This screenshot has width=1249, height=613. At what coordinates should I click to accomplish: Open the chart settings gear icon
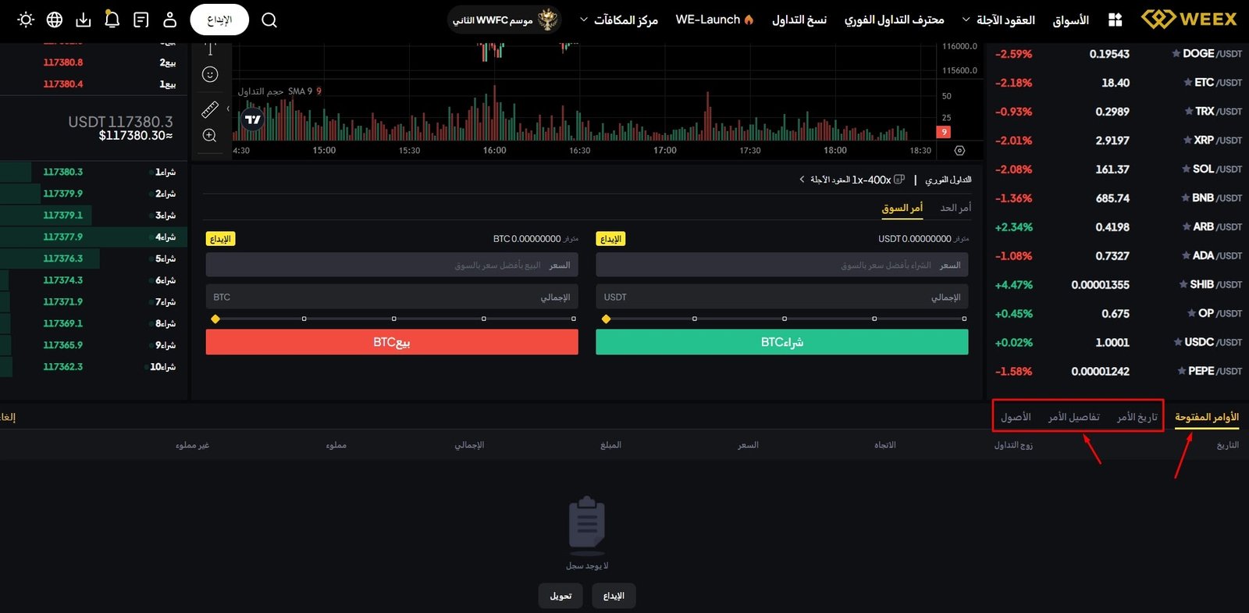[959, 150]
